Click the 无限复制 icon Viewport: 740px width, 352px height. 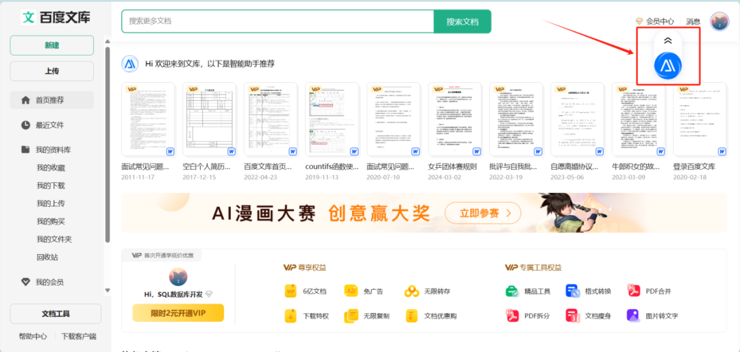click(351, 316)
